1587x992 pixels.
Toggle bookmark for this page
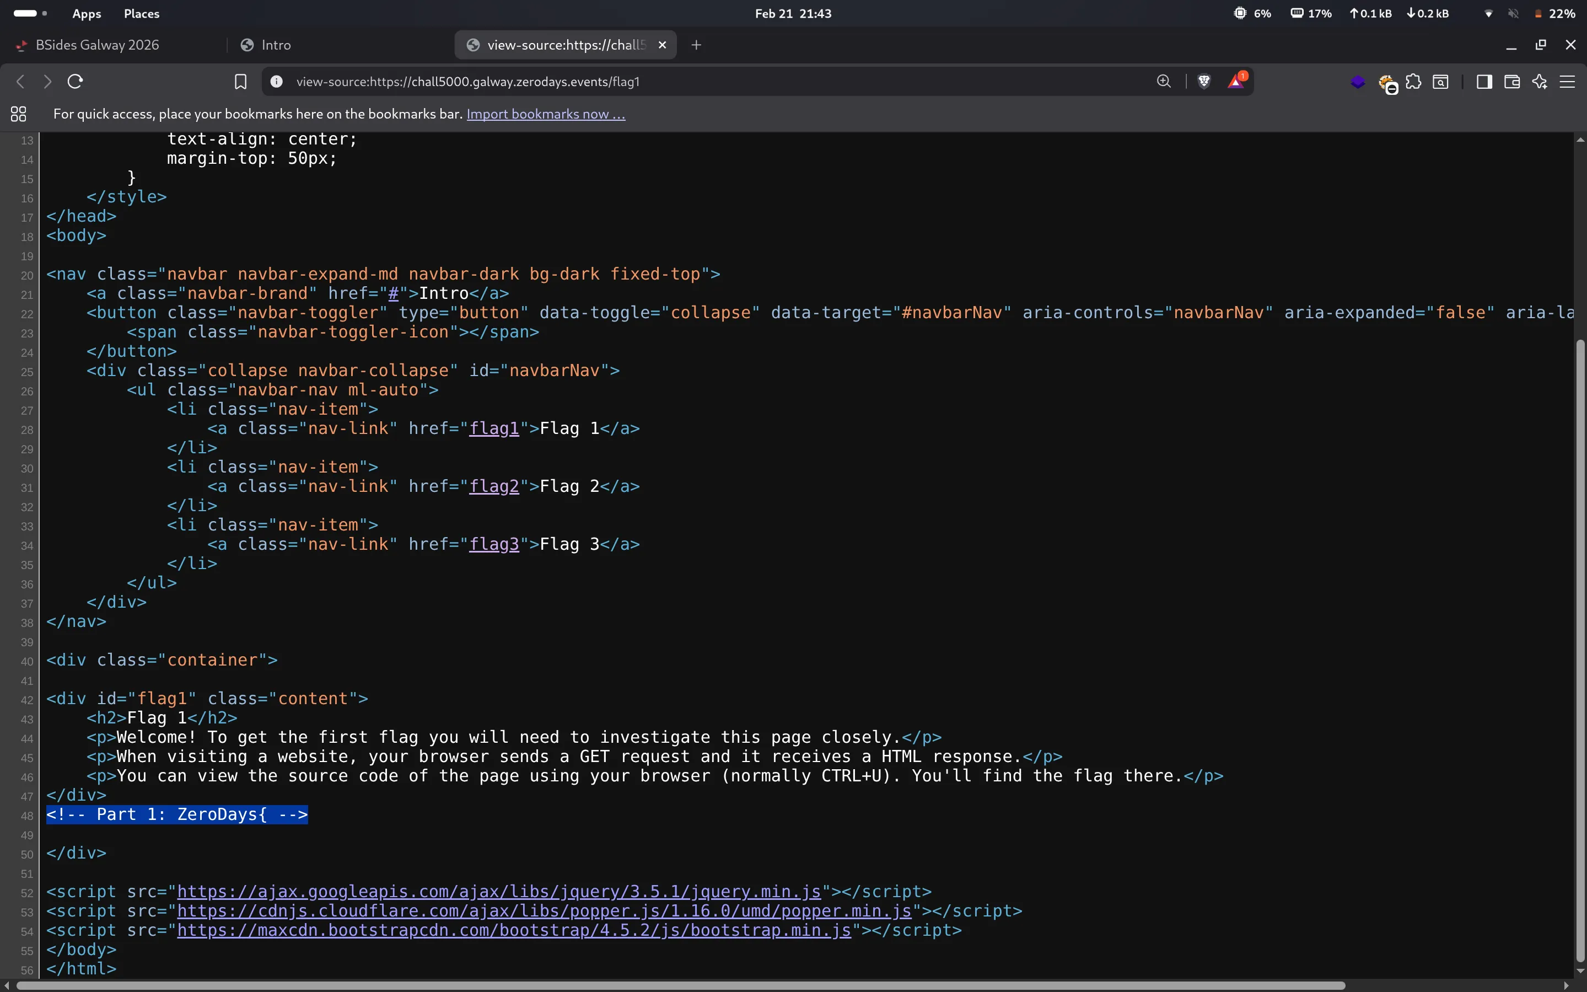[x=241, y=82]
